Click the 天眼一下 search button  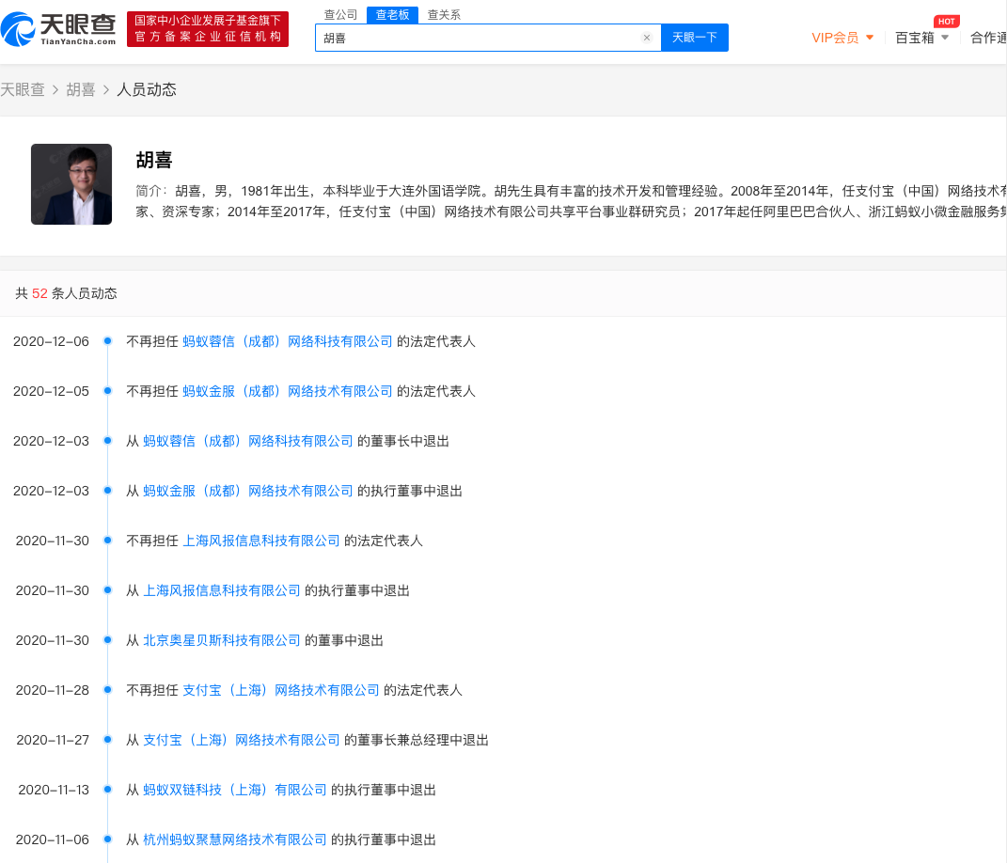point(694,38)
